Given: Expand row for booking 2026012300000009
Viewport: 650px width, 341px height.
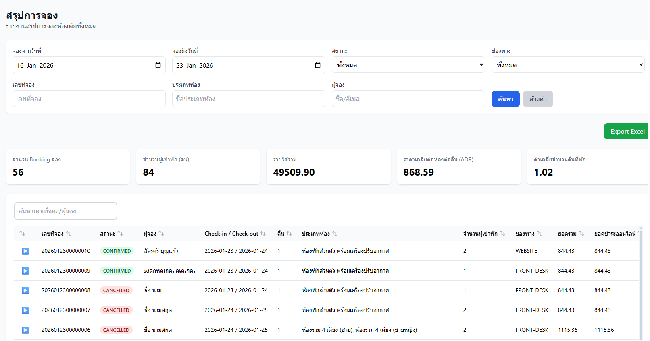Looking at the screenshot, I should click(x=25, y=271).
